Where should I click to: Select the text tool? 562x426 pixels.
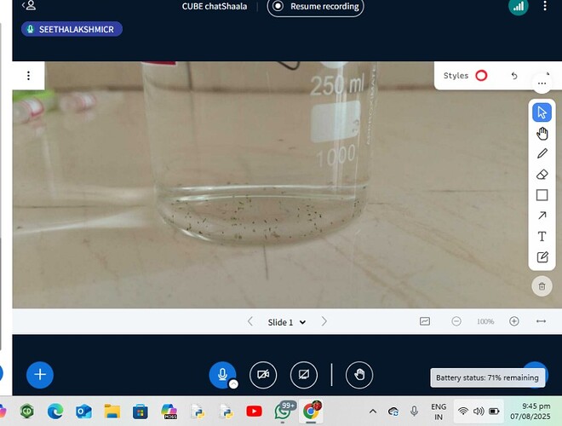(542, 237)
